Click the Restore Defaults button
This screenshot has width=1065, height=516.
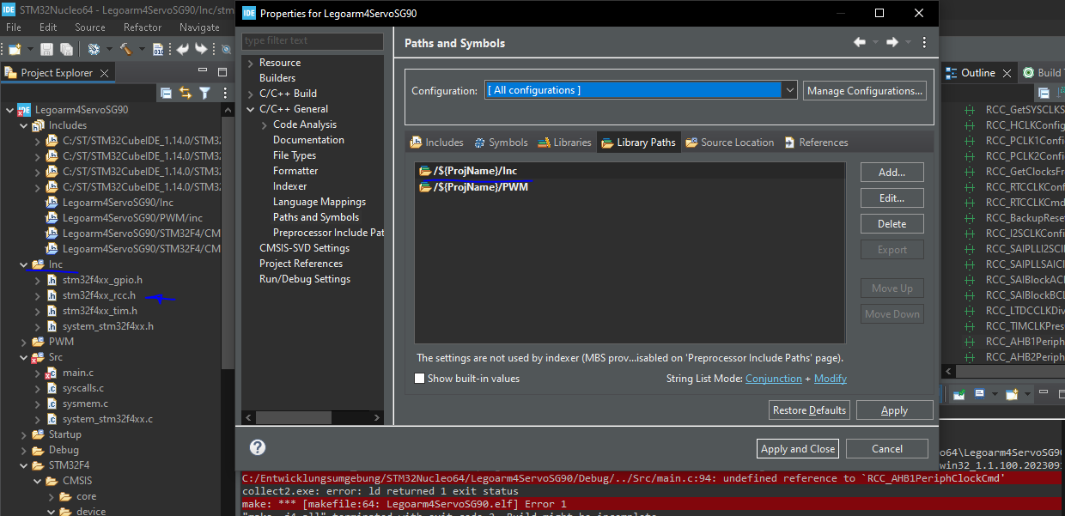coord(809,410)
